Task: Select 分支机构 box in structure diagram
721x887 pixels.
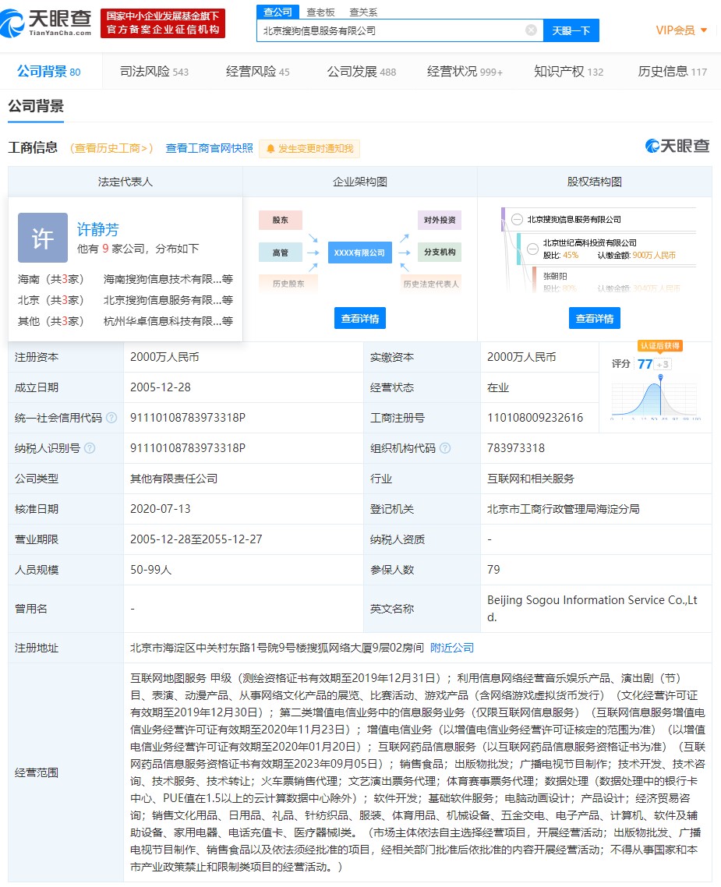Action: coord(440,253)
